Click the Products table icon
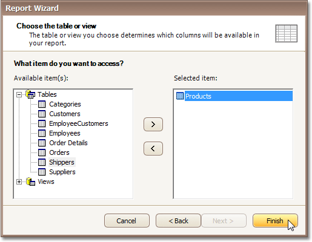 pyautogui.click(x=180, y=96)
